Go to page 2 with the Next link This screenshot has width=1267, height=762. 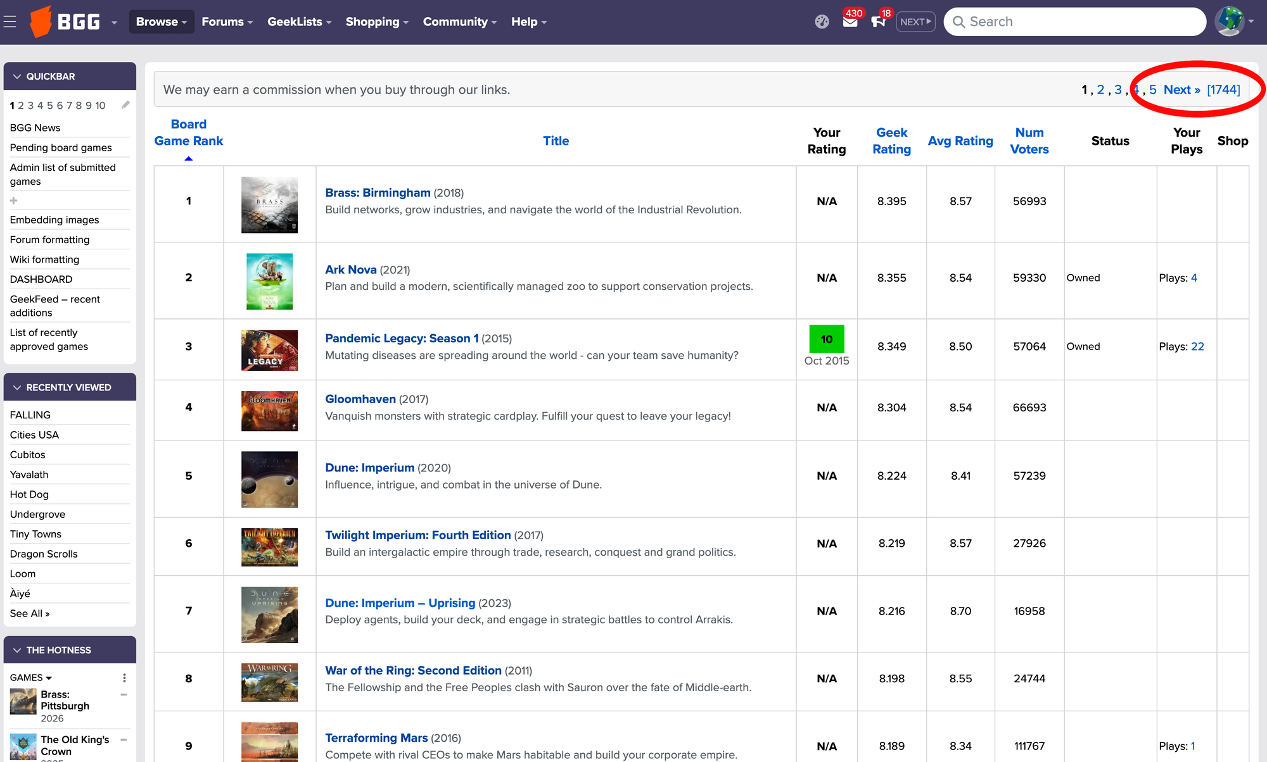tap(1180, 89)
